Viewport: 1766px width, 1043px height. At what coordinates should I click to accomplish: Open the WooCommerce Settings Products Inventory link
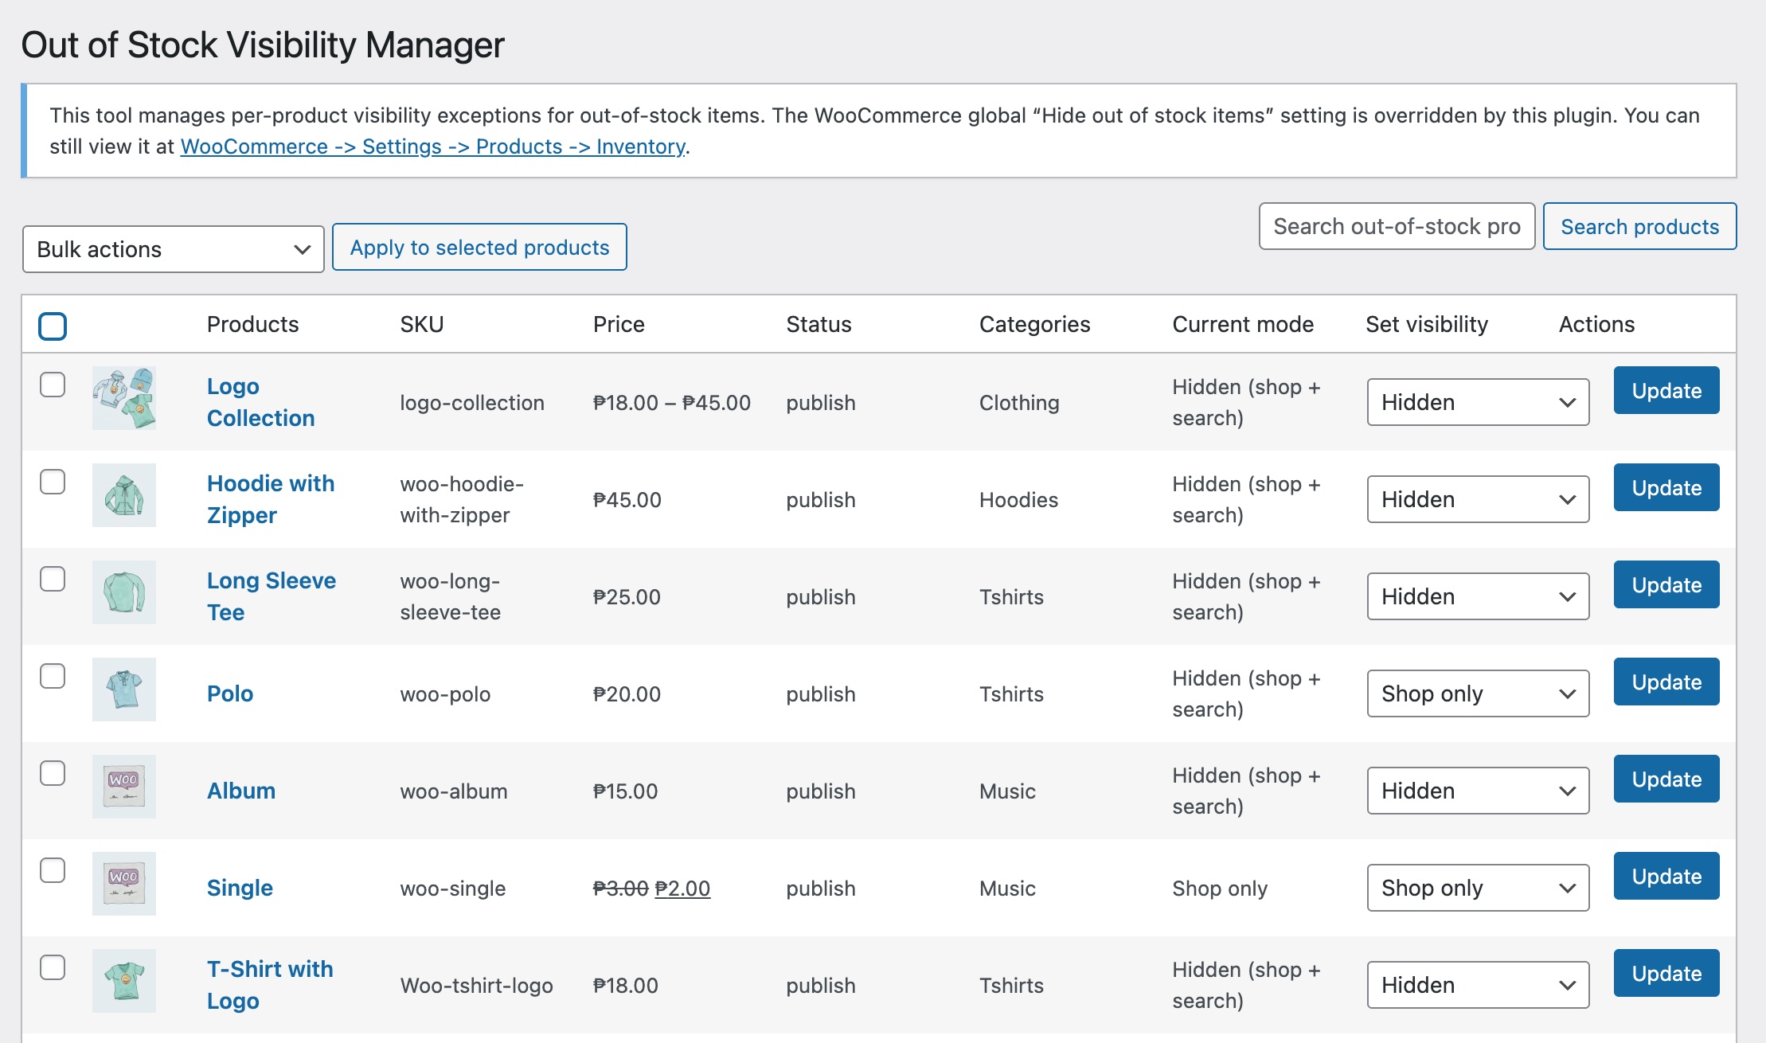[432, 146]
